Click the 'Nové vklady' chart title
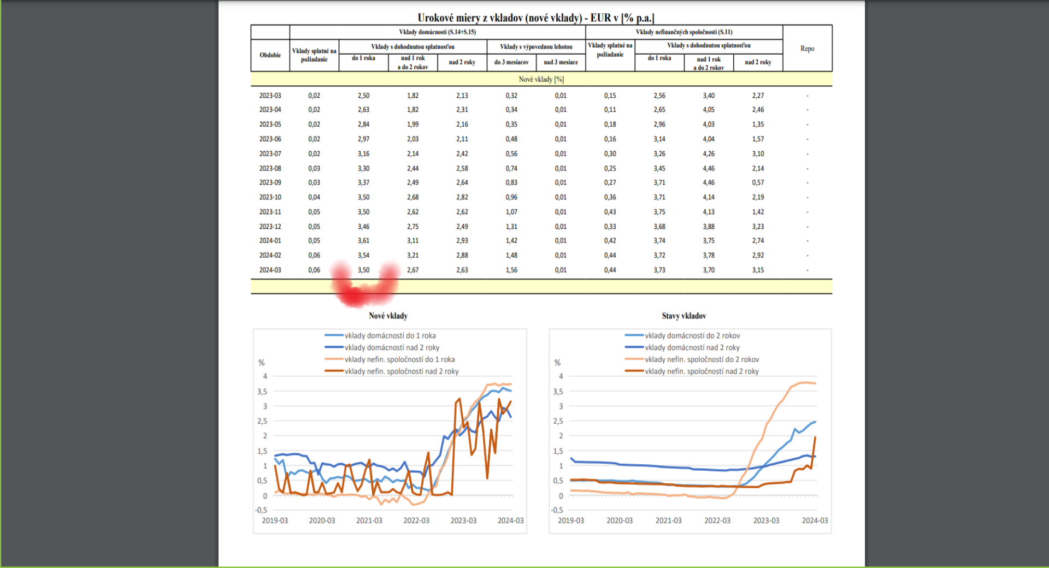 pos(388,316)
